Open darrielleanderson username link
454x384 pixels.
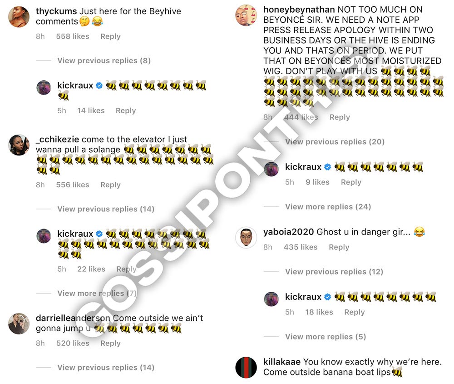point(73,318)
